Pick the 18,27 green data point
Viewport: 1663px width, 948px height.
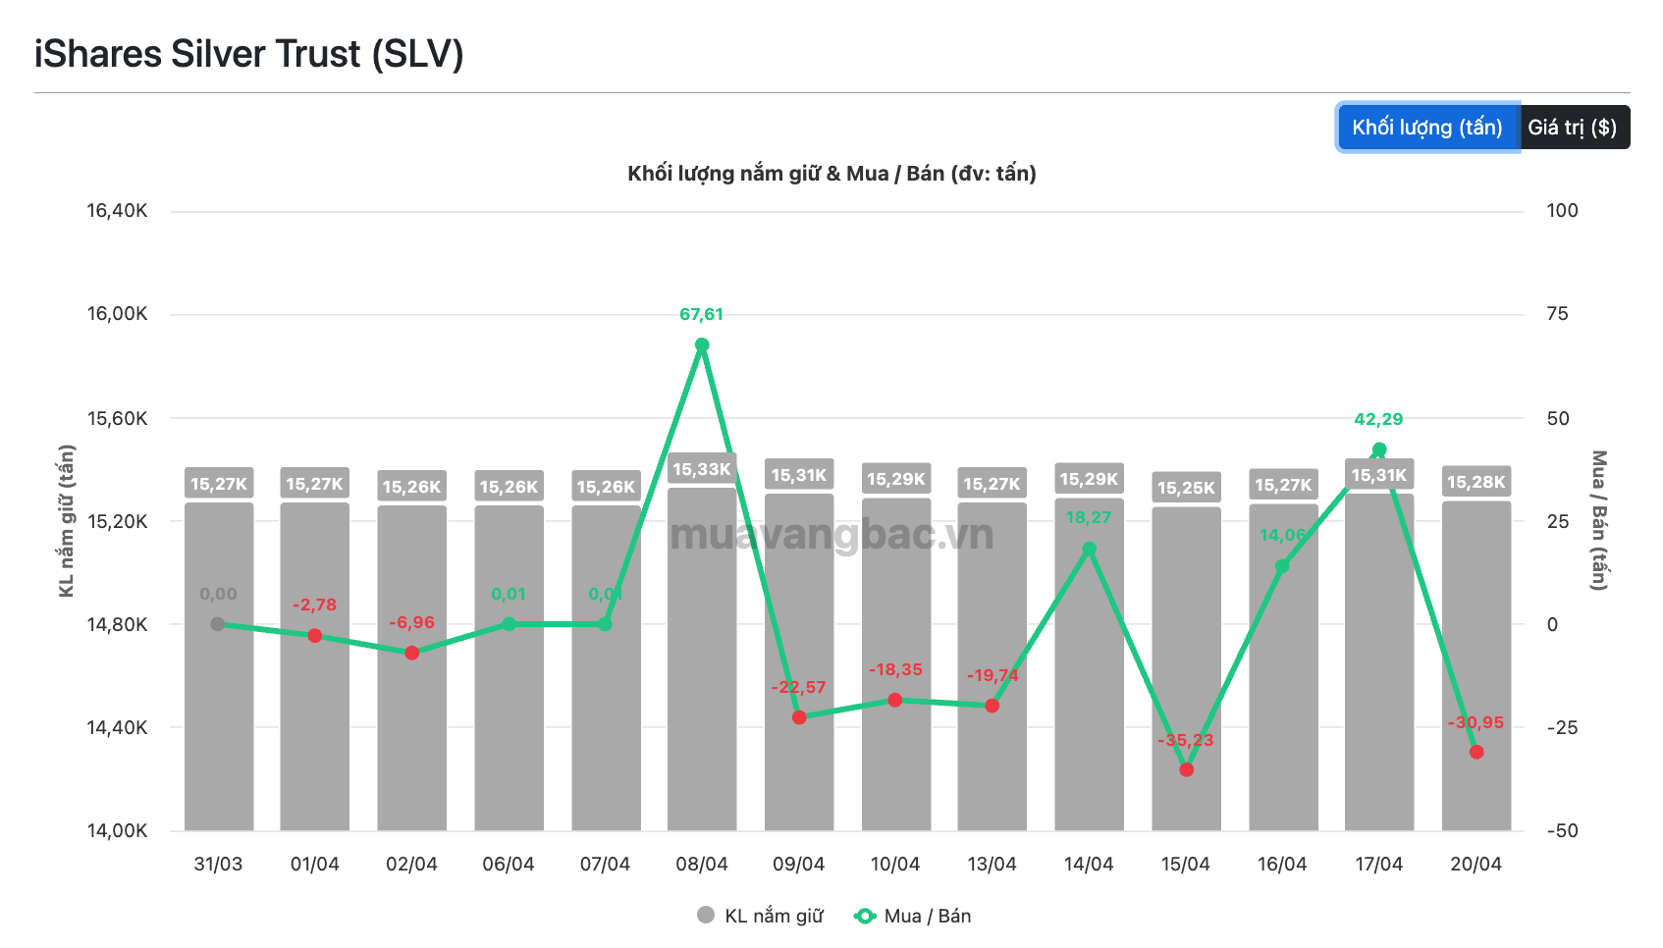pyautogui.click(x=1089, y=550)
